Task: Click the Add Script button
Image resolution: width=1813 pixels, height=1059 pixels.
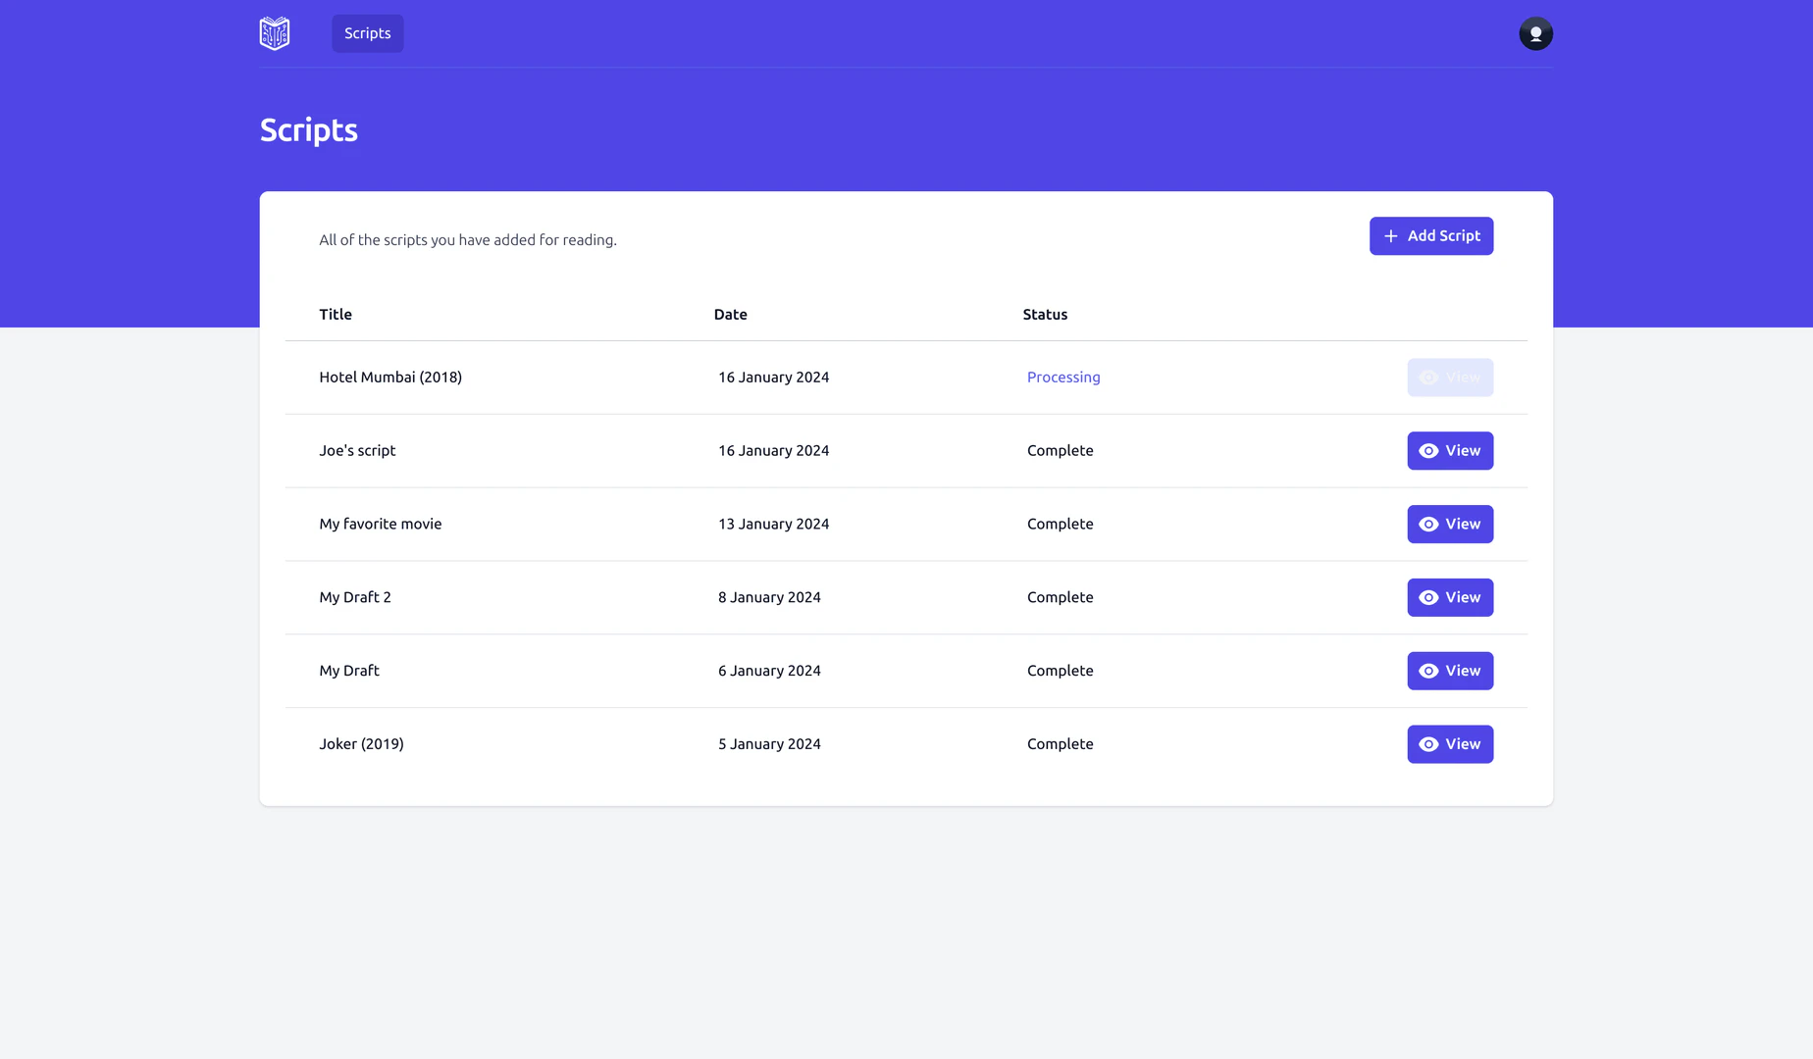Action: point(1431,236)
